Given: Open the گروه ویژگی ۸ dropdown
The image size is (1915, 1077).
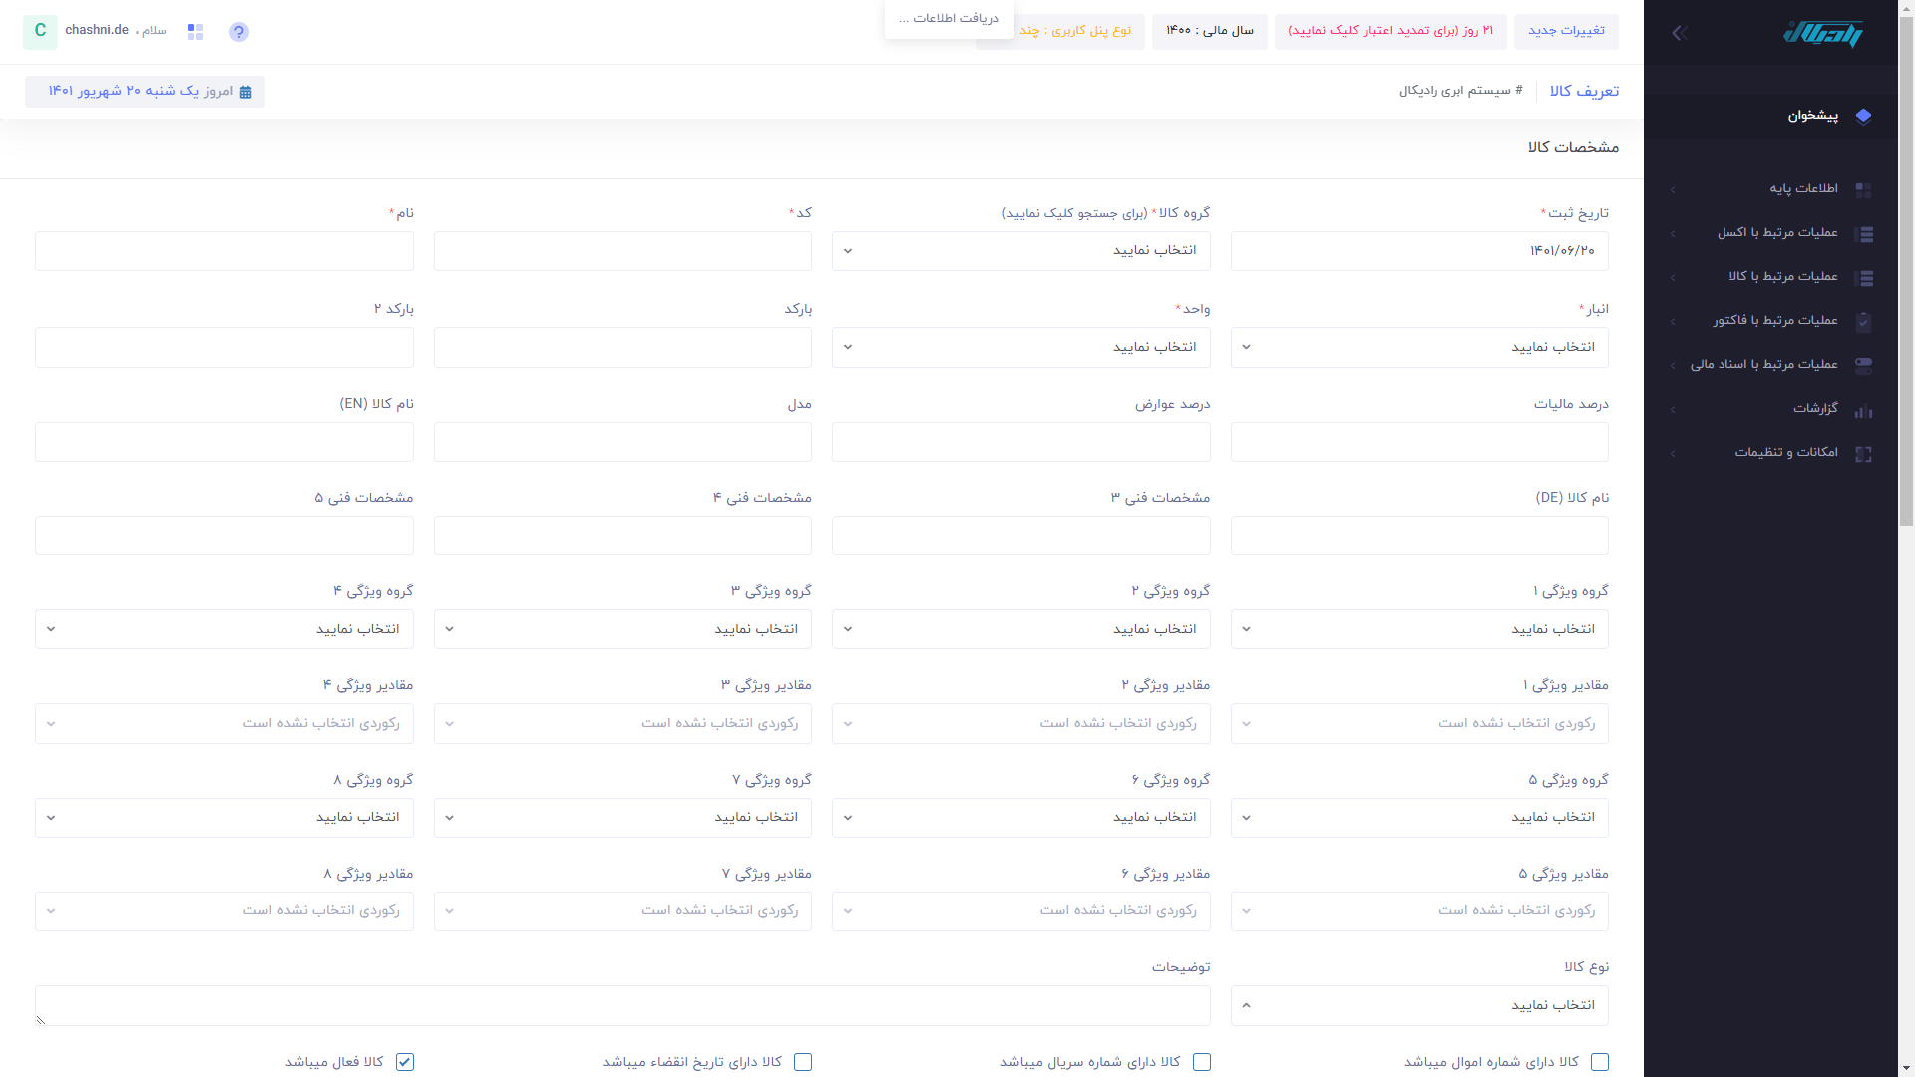Looking at the screenshot, I should point(224,817).
